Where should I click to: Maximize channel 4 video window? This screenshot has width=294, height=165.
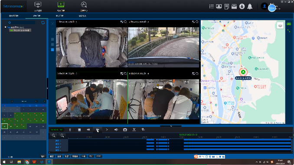click(193, 74)
